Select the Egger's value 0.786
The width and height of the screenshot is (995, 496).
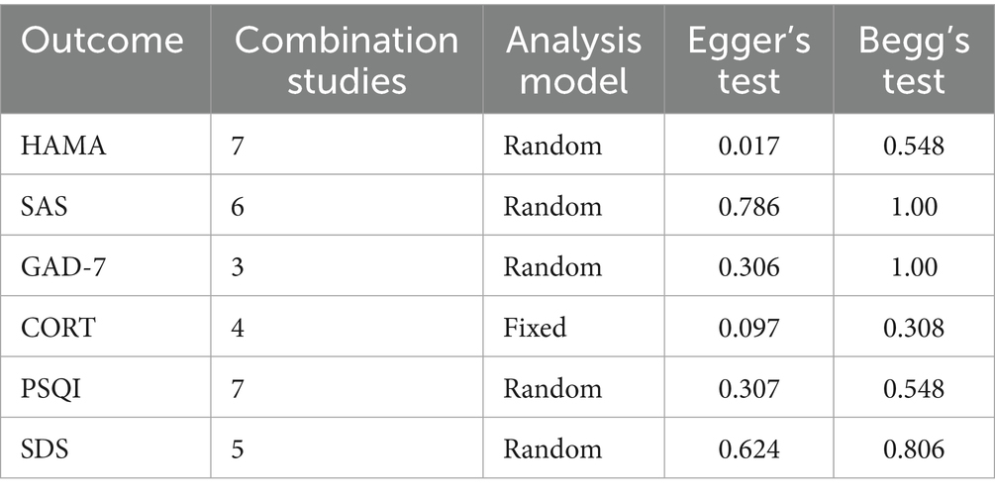(x=749, y=206)
